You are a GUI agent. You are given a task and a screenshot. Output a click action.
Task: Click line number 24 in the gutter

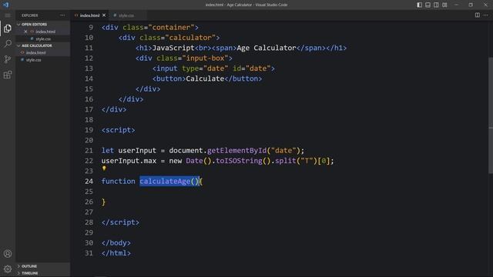point(89,182)
